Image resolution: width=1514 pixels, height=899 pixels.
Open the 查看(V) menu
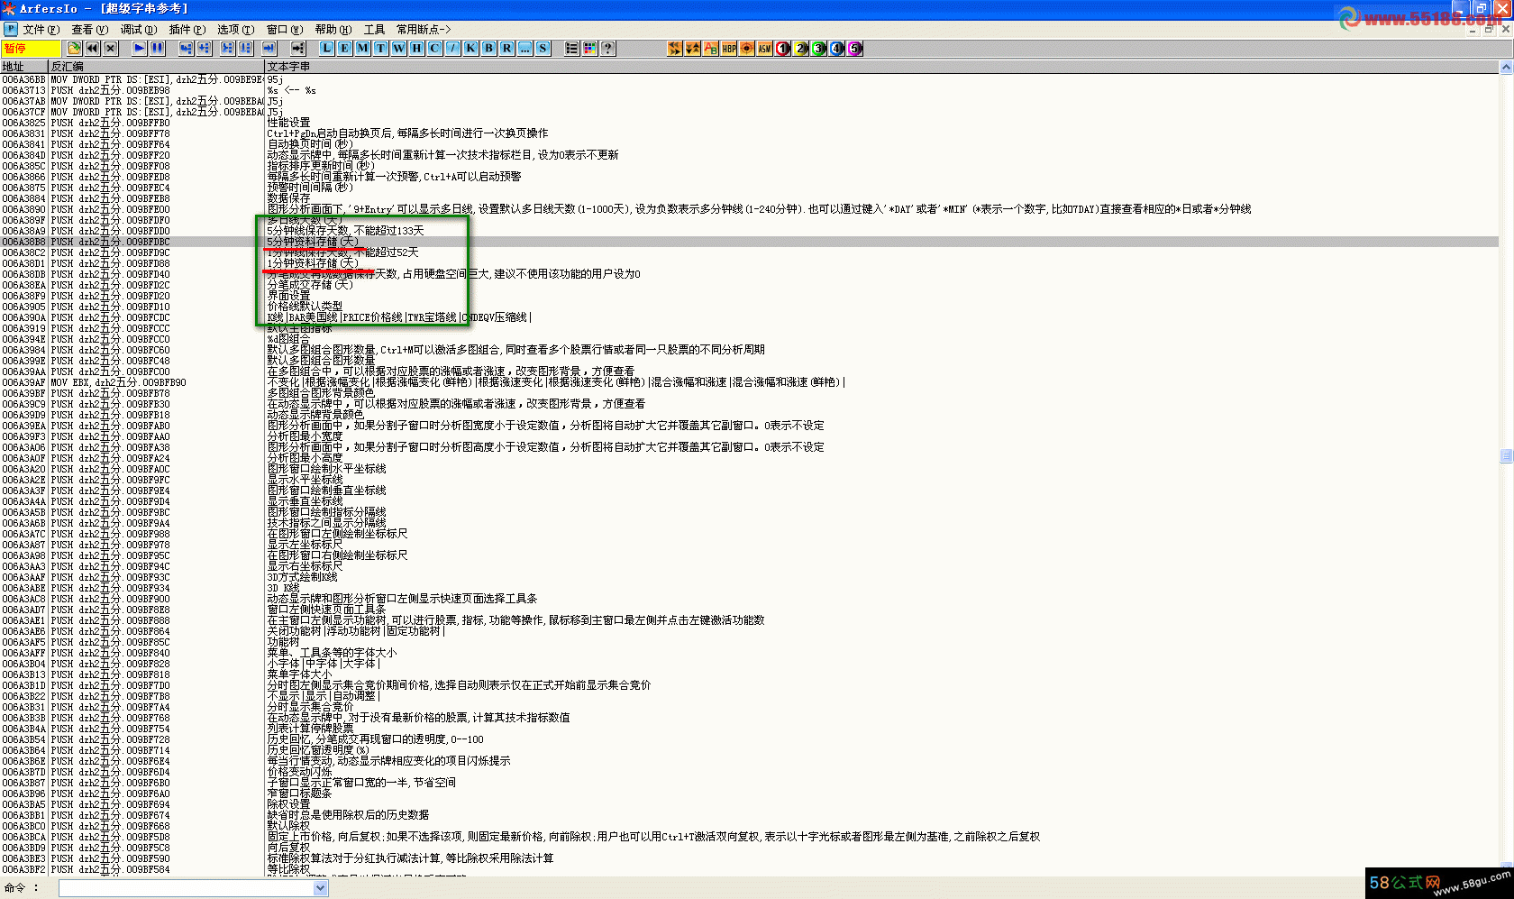[89, 30]
